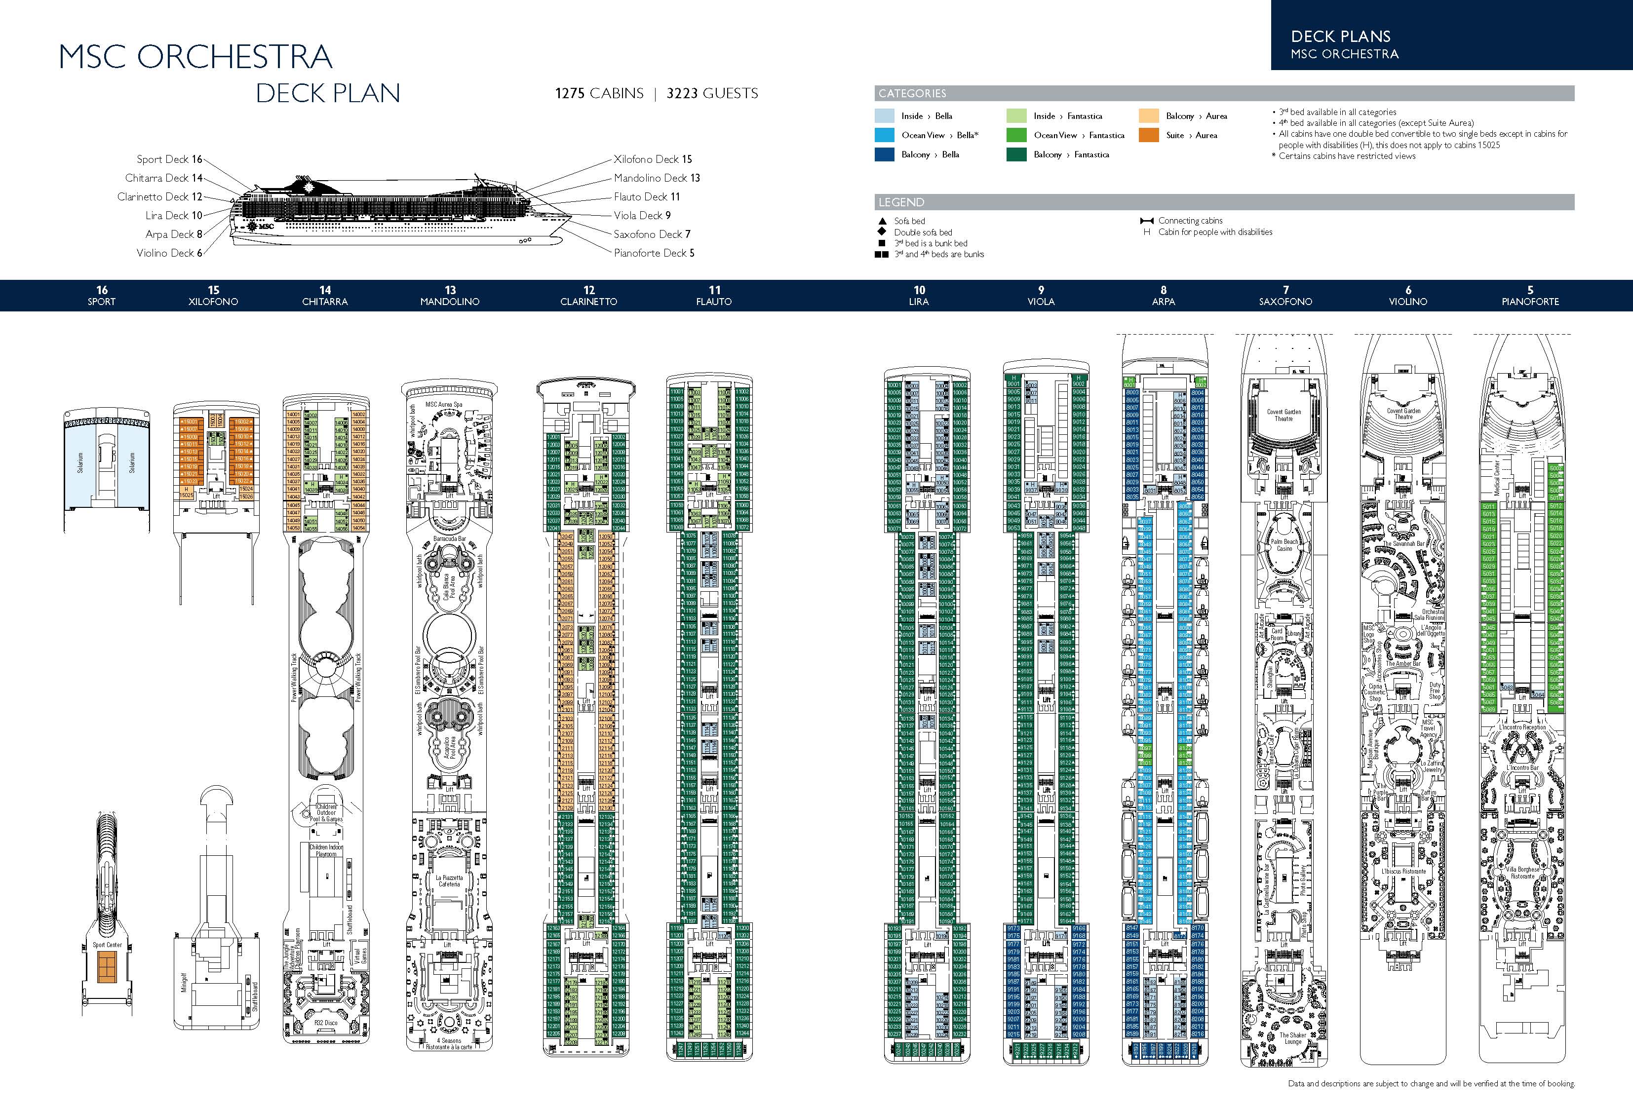
Task: Open the 16 SPORT deck header
Action: pos(102,295)
